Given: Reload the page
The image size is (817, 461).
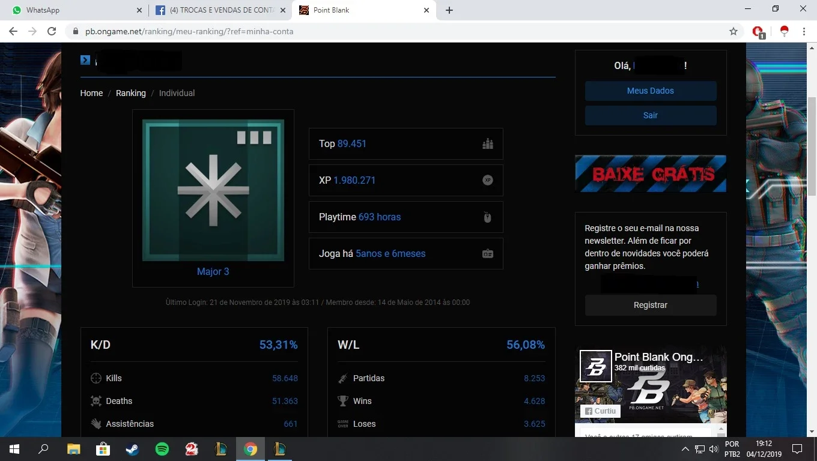Looking at the screenshot, I should pos(52,31).
